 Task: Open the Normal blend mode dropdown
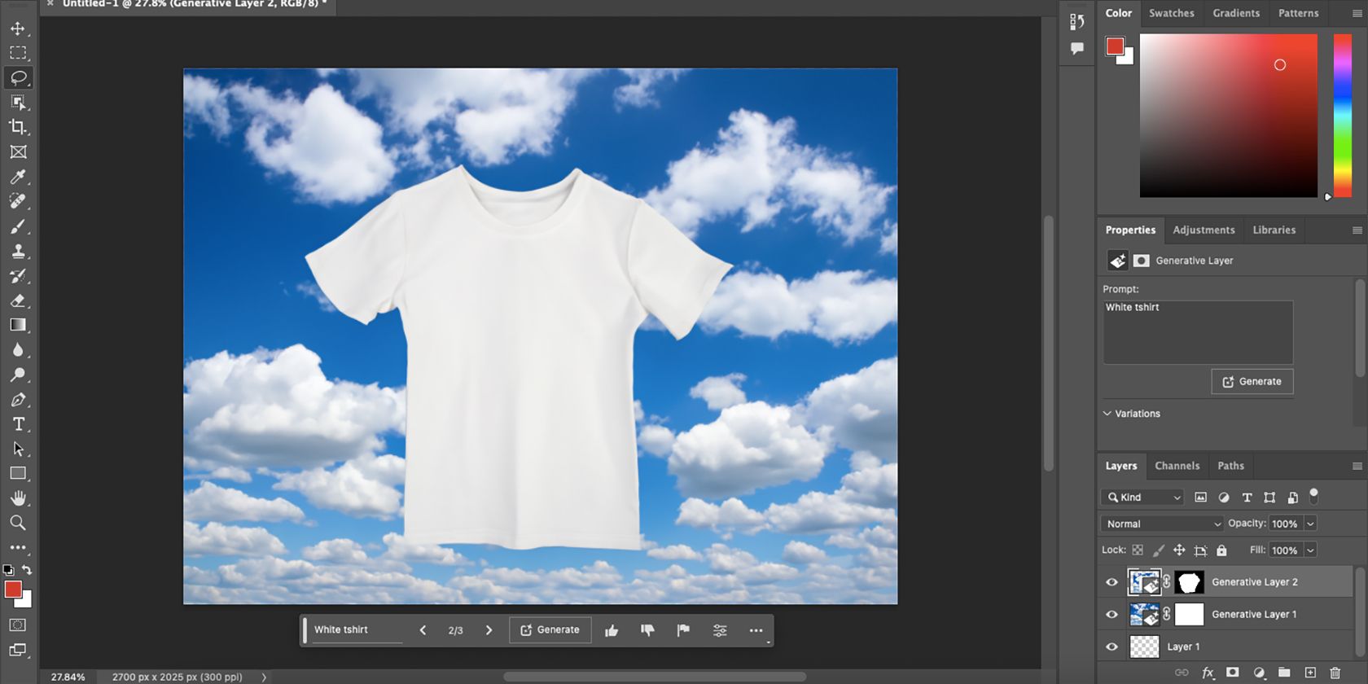1162,524
